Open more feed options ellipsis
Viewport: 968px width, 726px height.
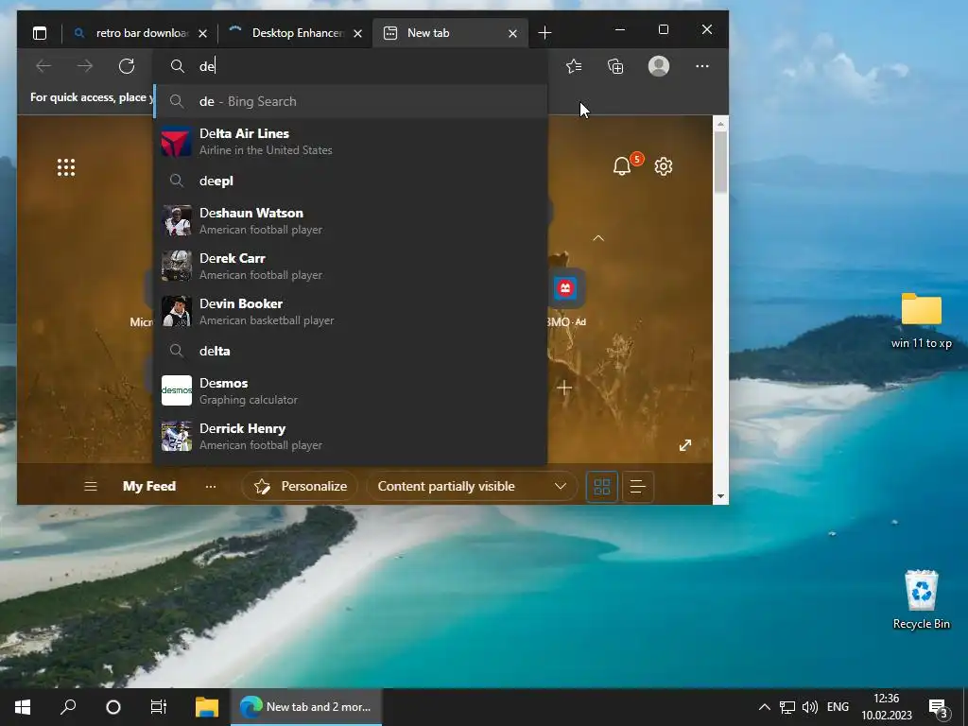pyautogui.click(x=211, y=487)
